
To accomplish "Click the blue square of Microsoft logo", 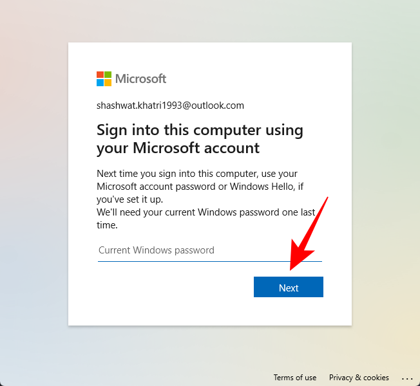I will pos(100,82).
